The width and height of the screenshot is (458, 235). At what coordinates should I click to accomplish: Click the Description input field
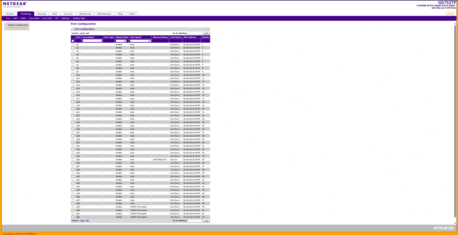92,41
